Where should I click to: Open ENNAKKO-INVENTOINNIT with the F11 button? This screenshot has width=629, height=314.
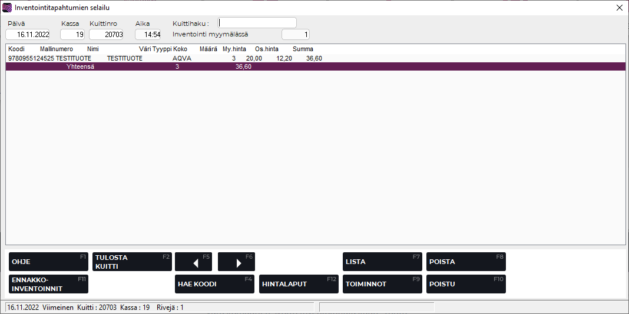[x=48, y=284]
